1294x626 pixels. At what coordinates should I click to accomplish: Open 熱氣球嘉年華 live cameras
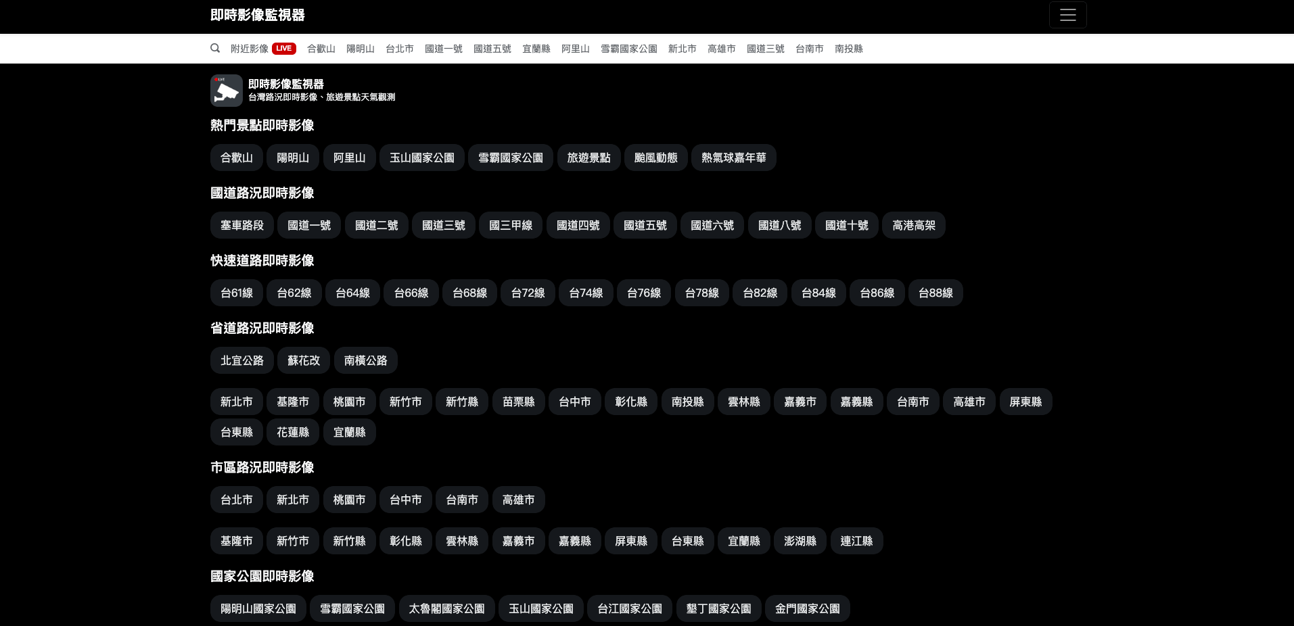pyautogui.click(x=733, y=158)
